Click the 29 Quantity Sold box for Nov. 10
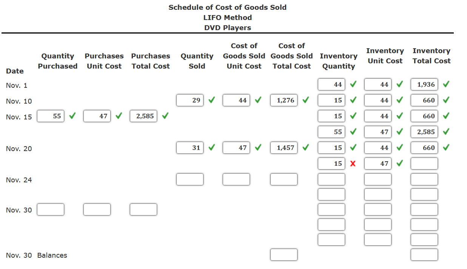Image resolution: width=467 pixels, height=269 pixels. point(190,100)
